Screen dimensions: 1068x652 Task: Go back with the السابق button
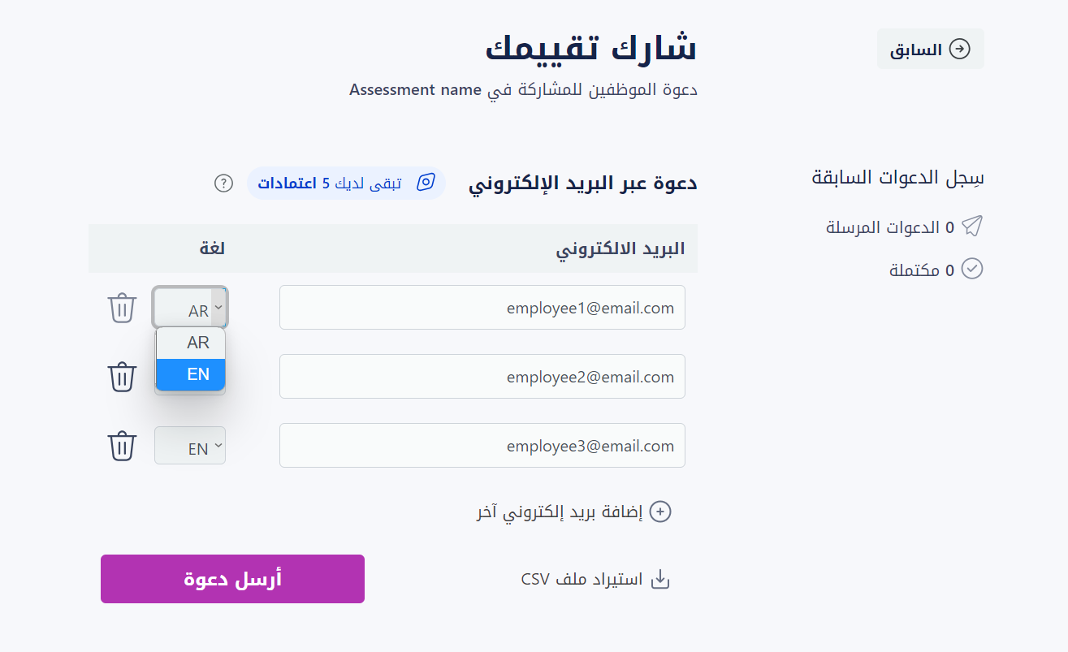click(x=931, y=50)
